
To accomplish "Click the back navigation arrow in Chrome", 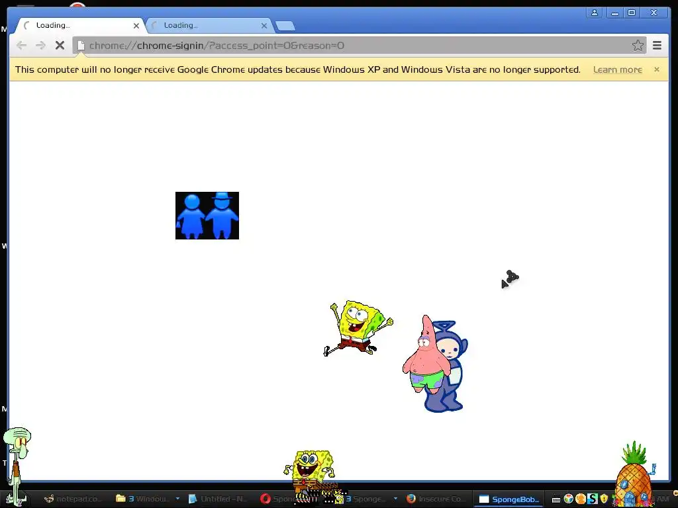I will click(x=21, y=46).
